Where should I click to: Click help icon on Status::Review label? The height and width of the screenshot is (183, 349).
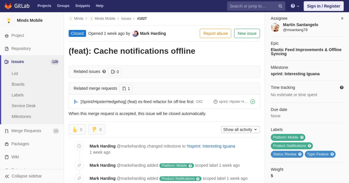tap(300, 154)
